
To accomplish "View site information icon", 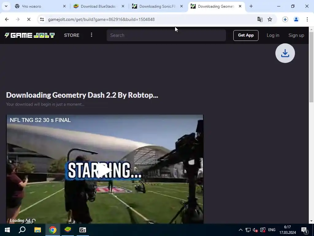I will tap(42, 19).
